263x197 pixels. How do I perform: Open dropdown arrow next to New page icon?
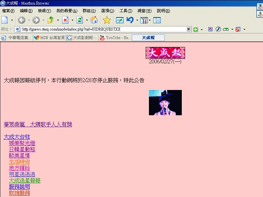(12, 20)
